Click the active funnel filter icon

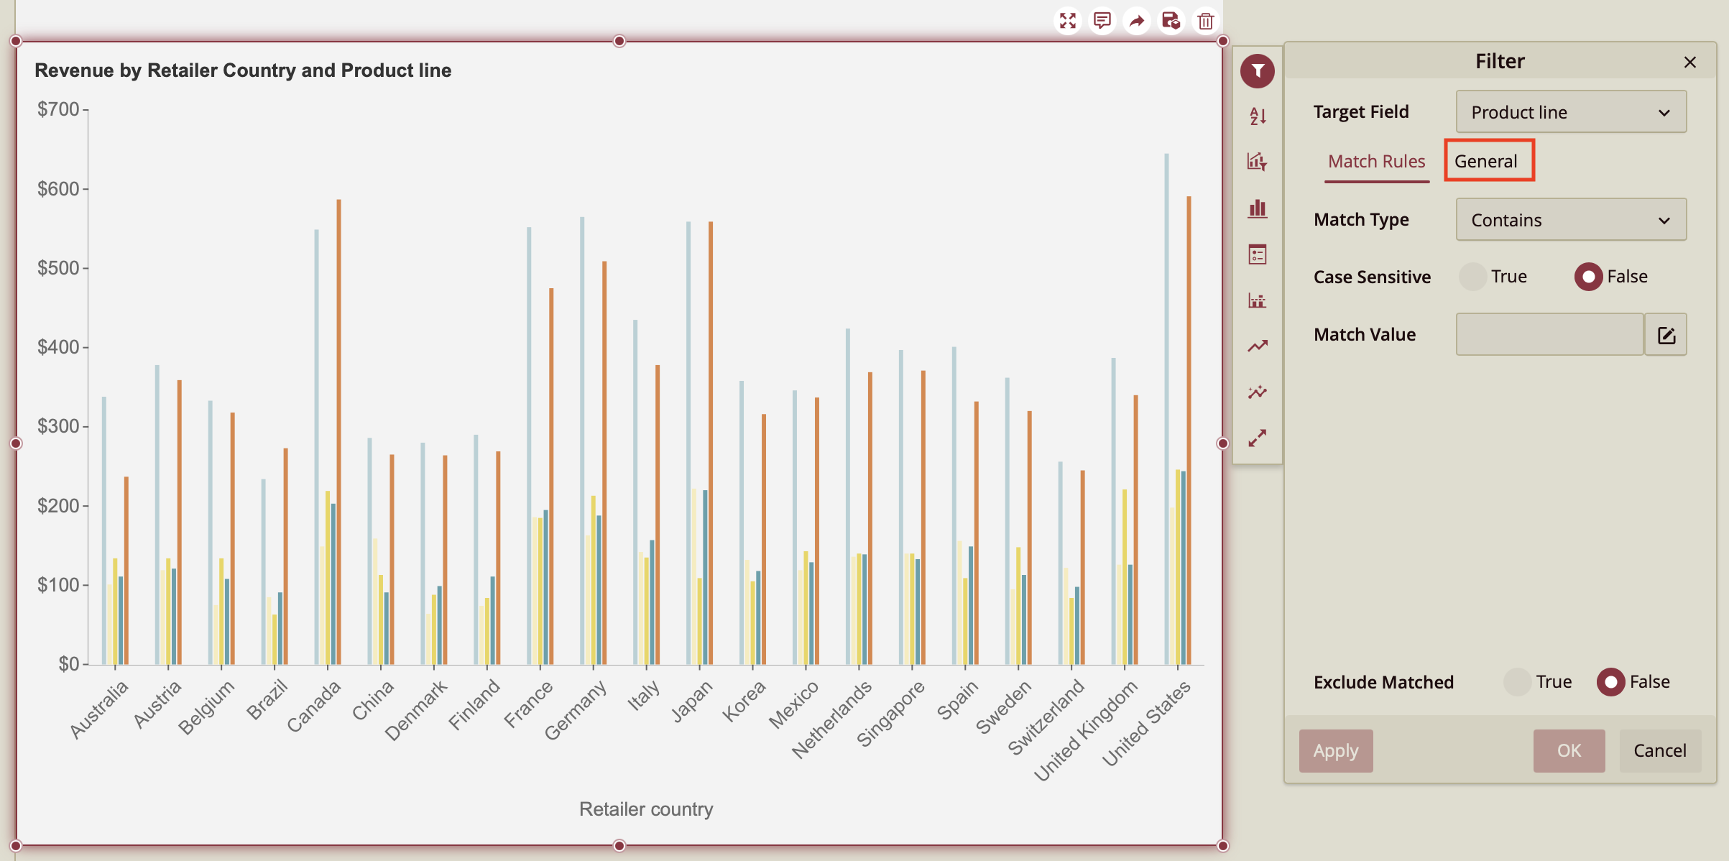tap(1258, 70)
